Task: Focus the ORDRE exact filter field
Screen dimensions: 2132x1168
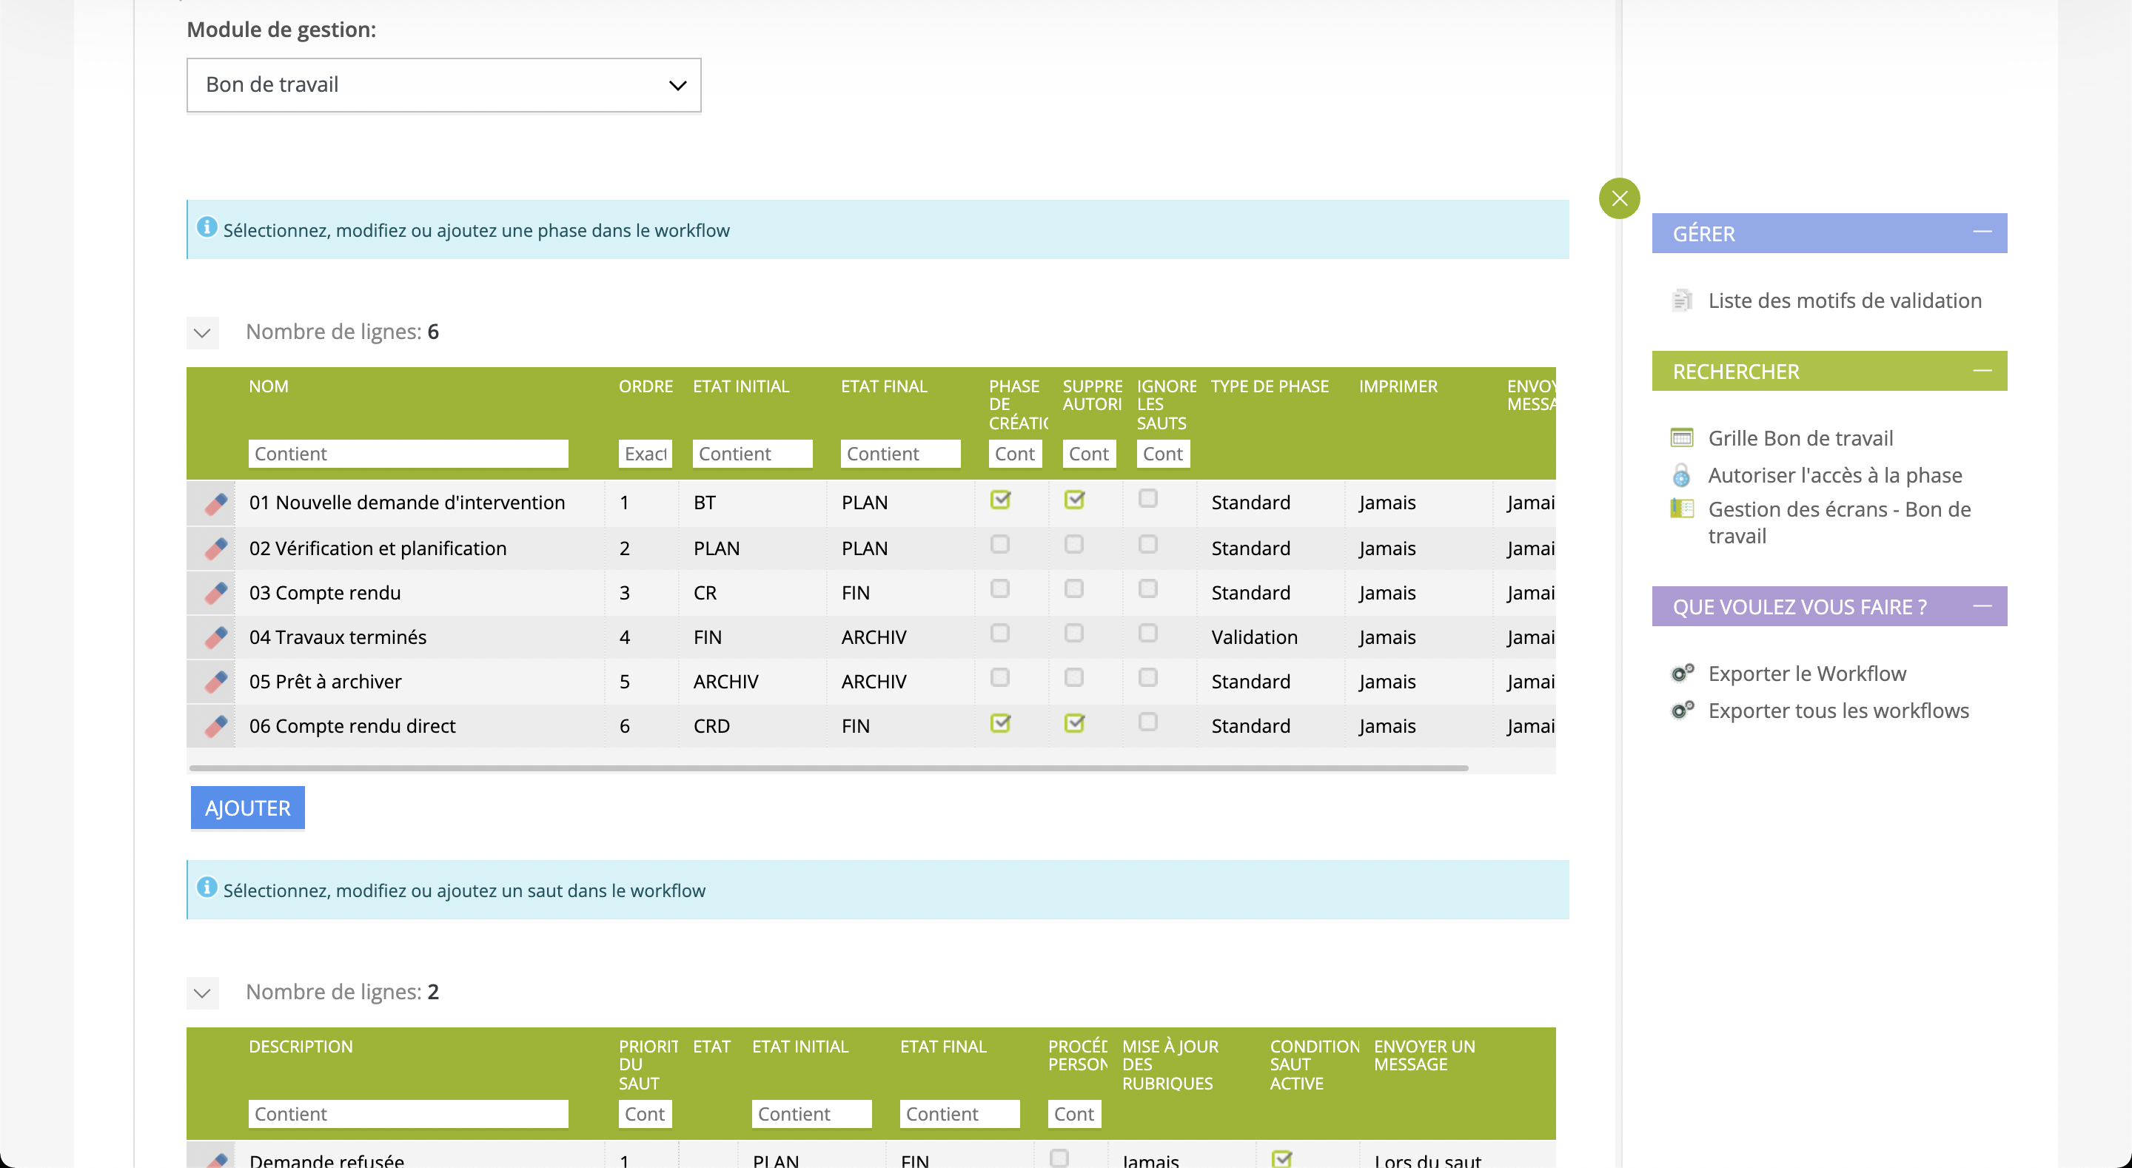Action: (645, 454)
